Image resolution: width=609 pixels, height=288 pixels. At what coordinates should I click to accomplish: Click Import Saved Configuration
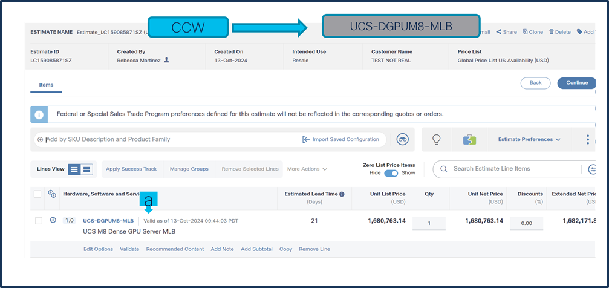(340, 139)
